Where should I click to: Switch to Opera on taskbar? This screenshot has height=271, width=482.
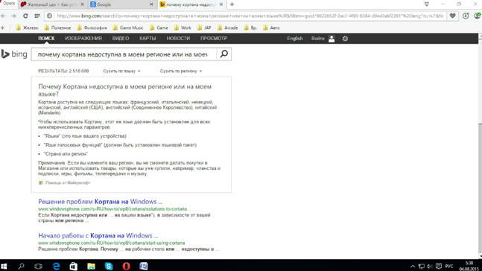(x=126, y=266)
